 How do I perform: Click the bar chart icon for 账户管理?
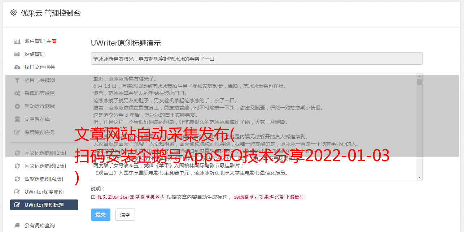tap(17, 41)
